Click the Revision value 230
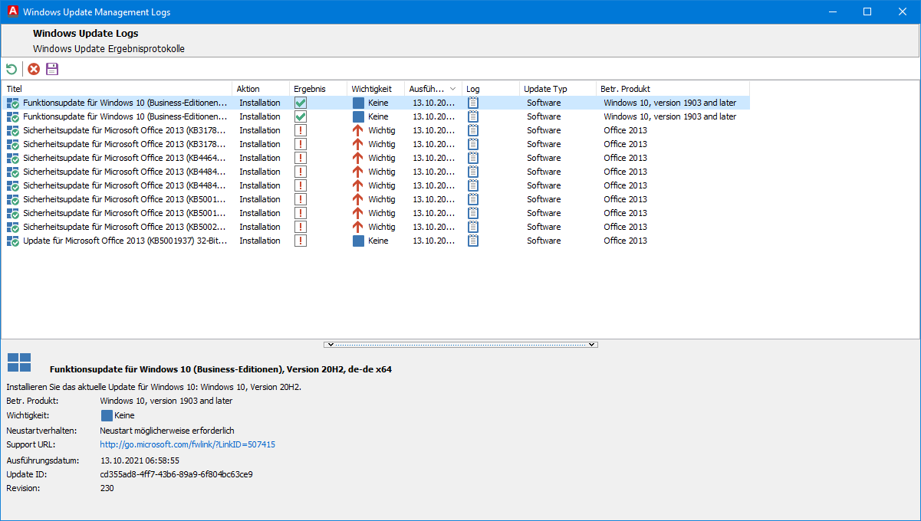Viewport: 921px width, 521px height. coord(107,488)
